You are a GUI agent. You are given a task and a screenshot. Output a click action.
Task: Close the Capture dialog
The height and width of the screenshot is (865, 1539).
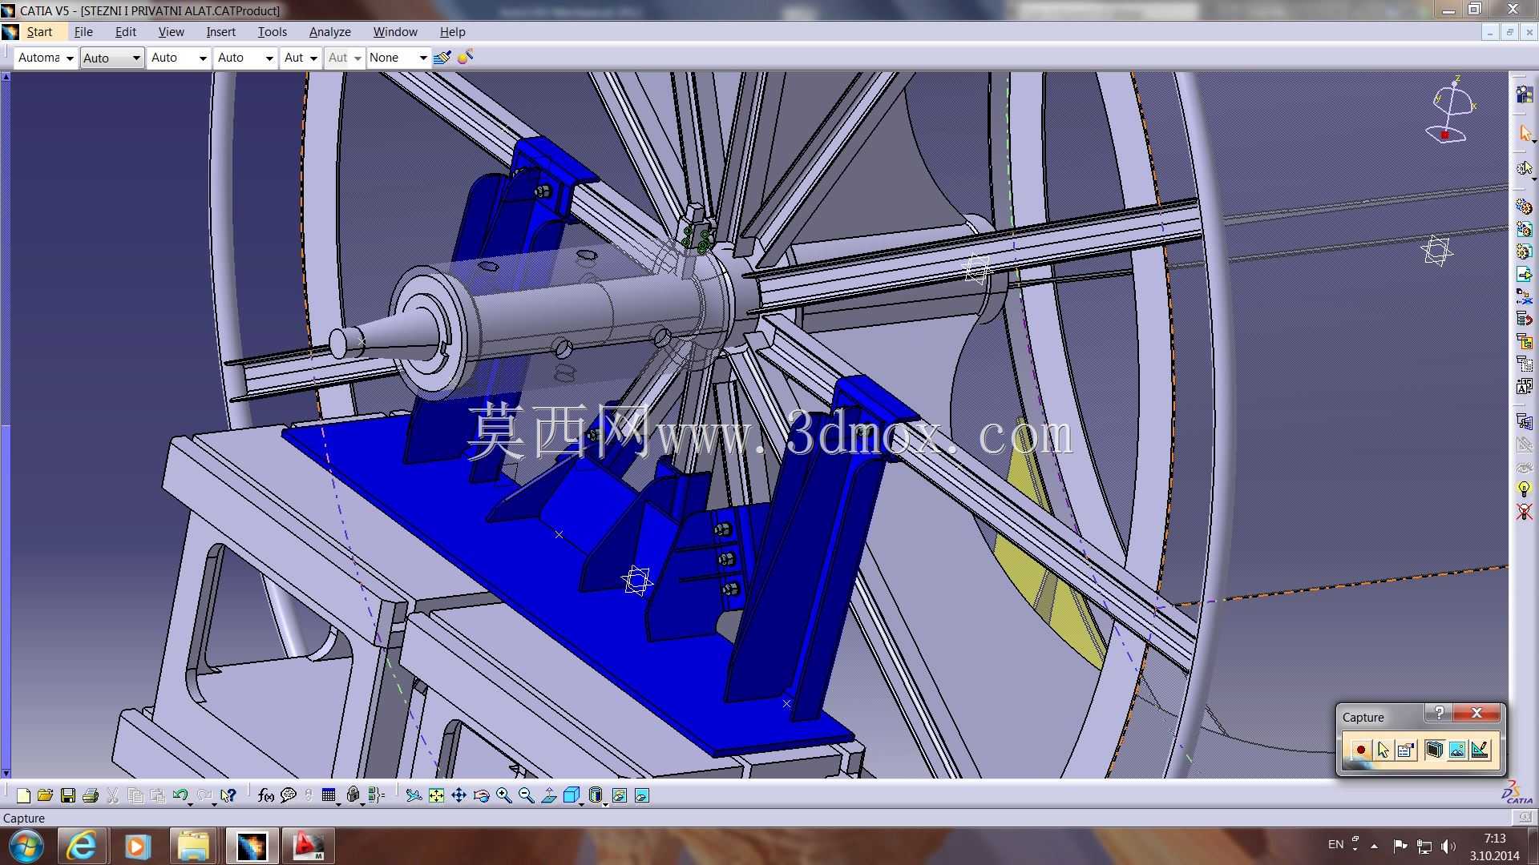point(1476,713)
